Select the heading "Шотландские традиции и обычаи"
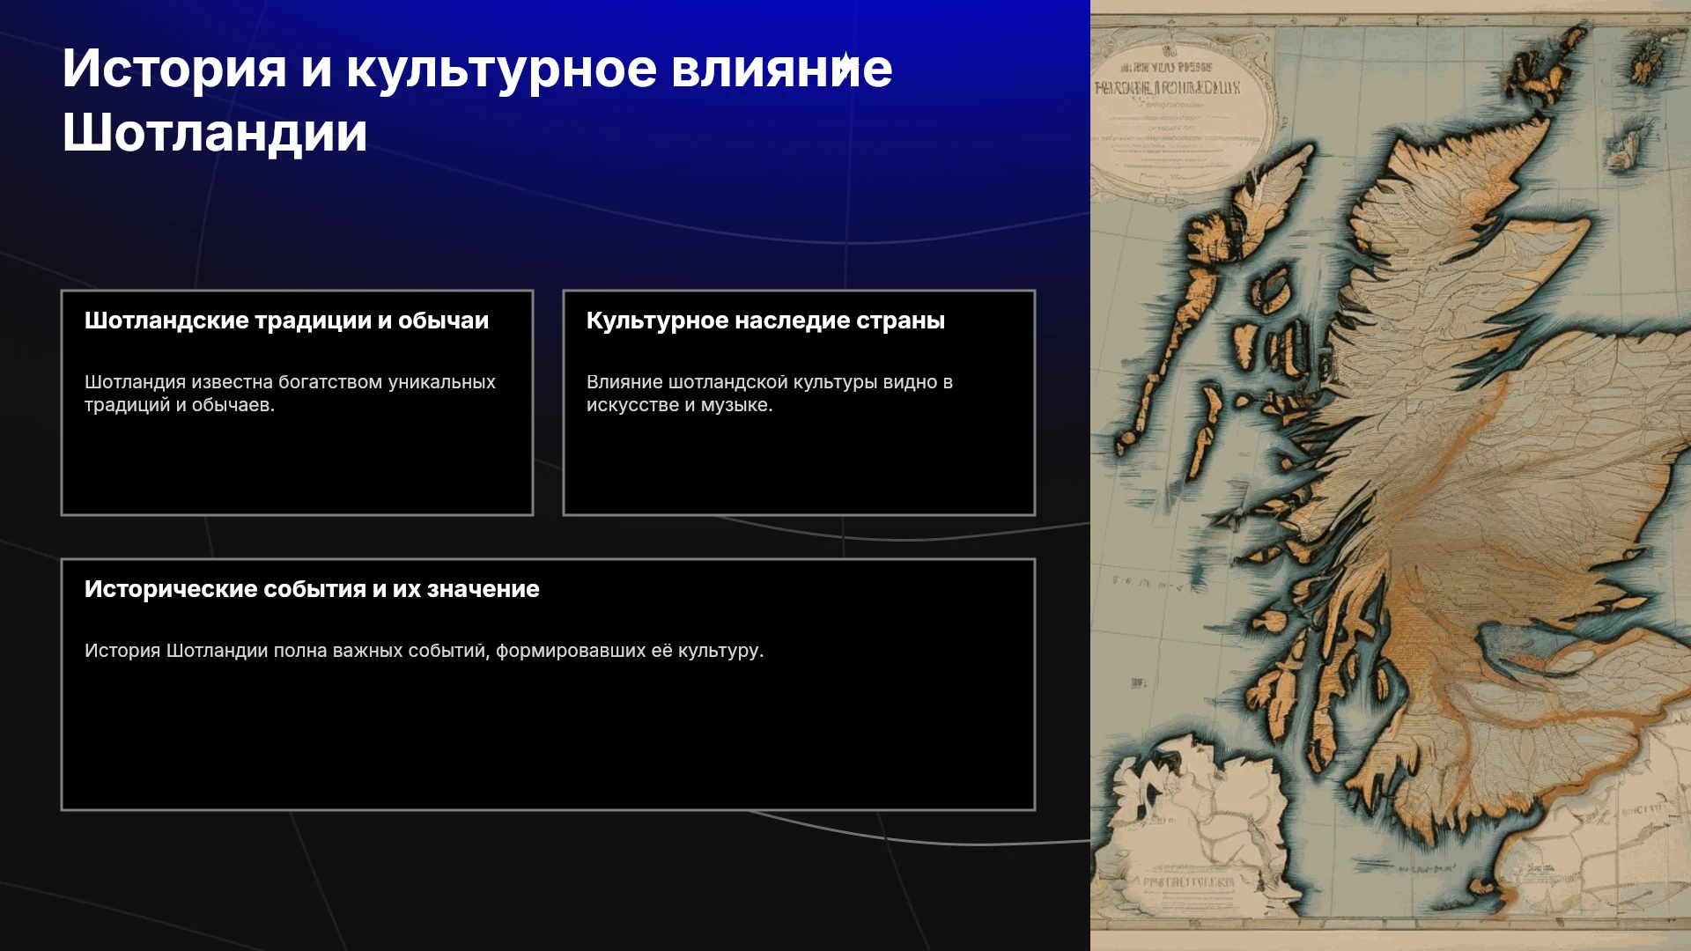The image size is (1691, 951). pos(286,321)
